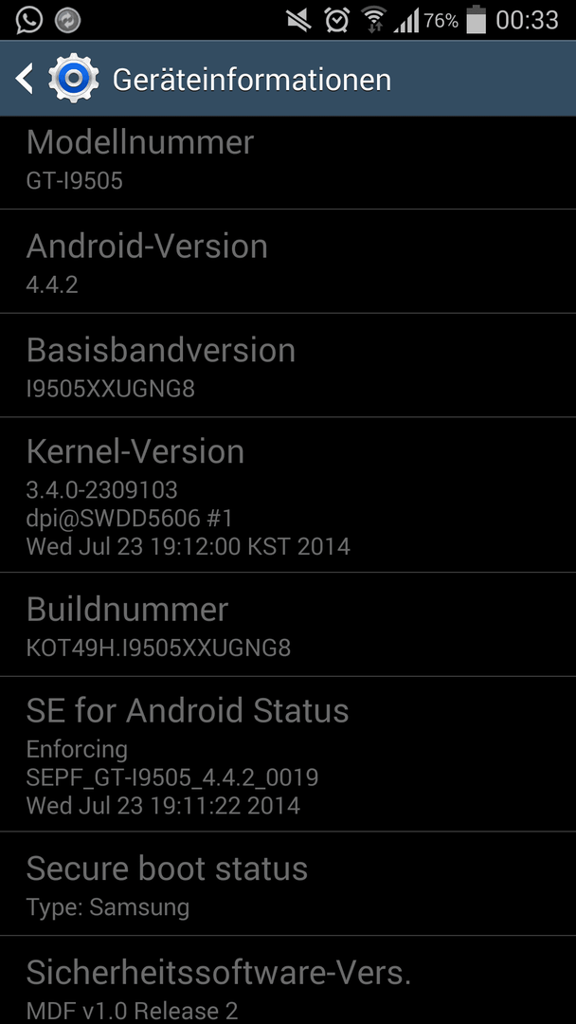The width and height of the screenshot is (576, 1024).
Task: Tap the battery icon in status bar
Action: [477, 20]
